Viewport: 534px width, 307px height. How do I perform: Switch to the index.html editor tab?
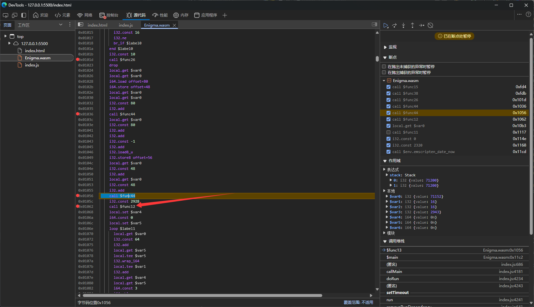pos(97,25)
